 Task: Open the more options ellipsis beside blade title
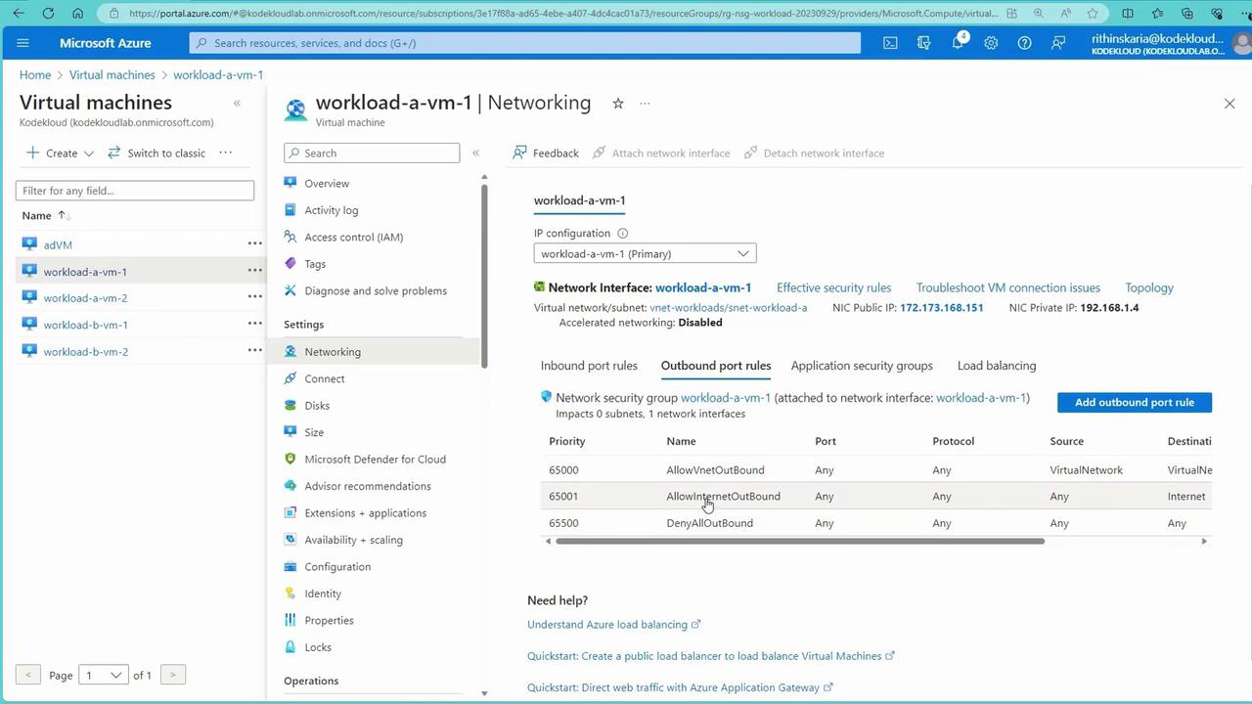click(645, 104)
